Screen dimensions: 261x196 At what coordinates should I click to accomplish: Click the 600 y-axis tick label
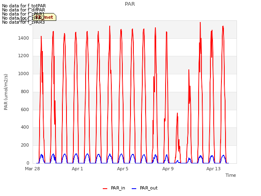tap(25, 109)
